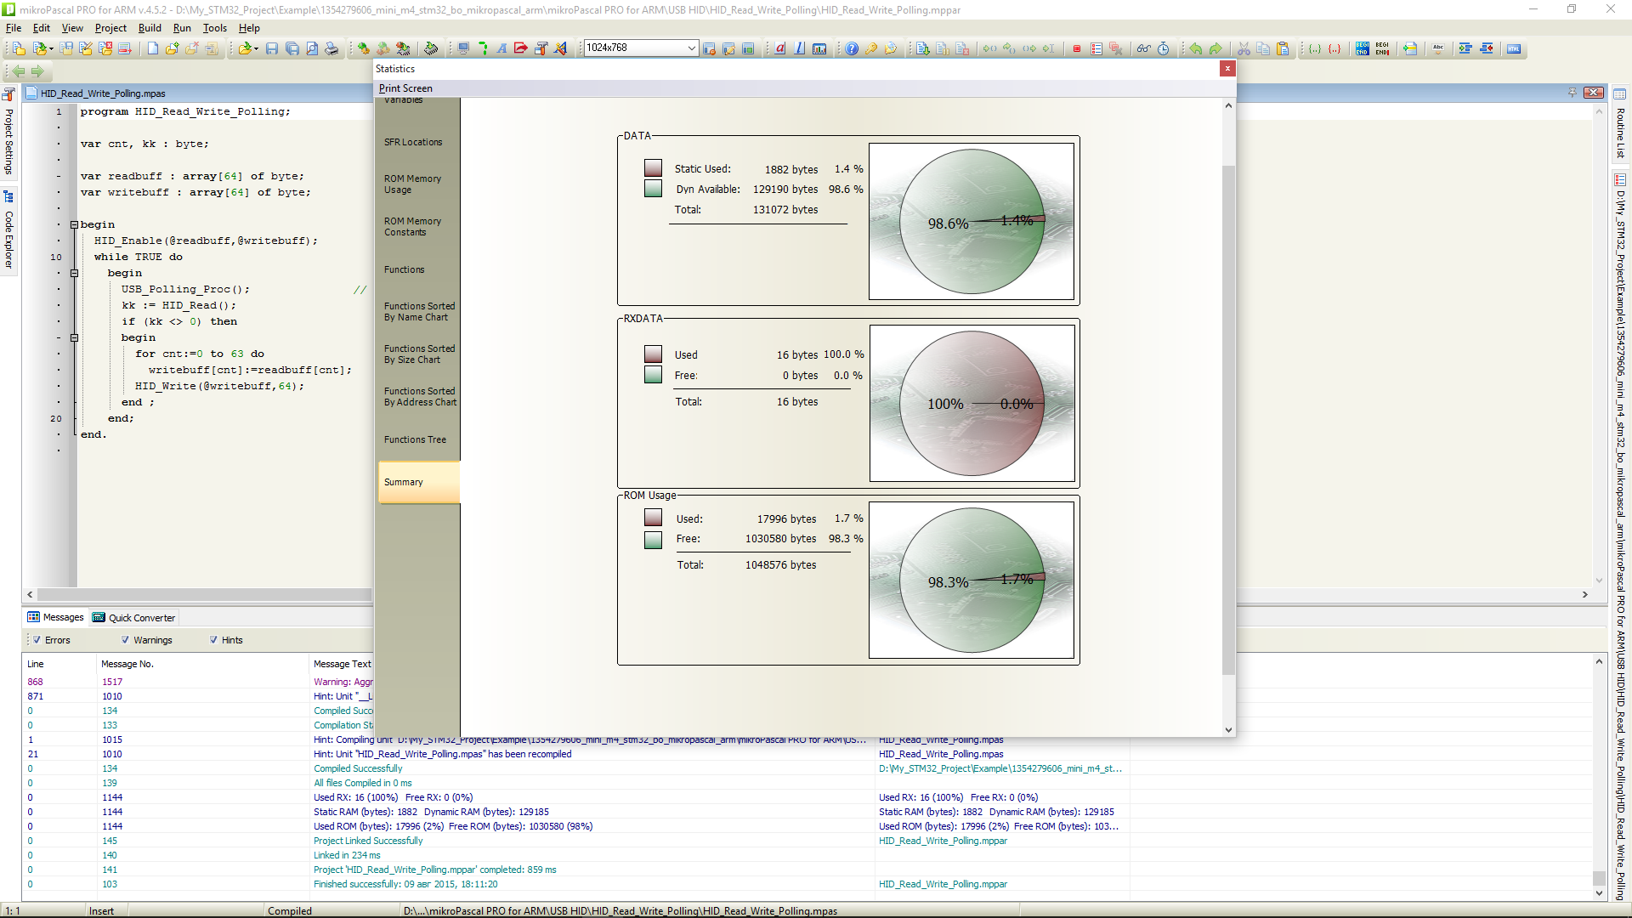This screenshot has height=918, width=1632.
Task: Collapse the main begin block fold marker
Action: click(74, 225)
